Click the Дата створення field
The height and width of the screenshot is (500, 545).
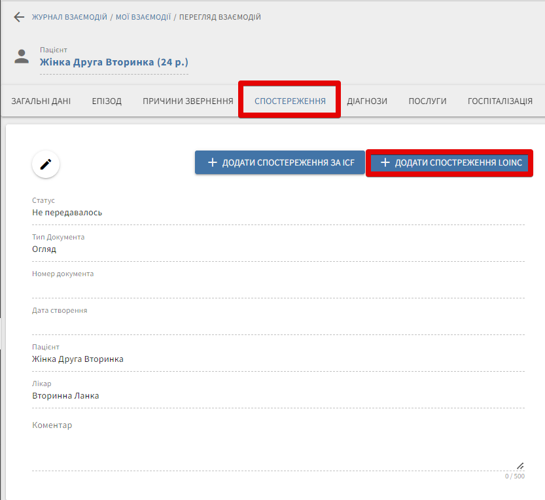tap(278, 324)
